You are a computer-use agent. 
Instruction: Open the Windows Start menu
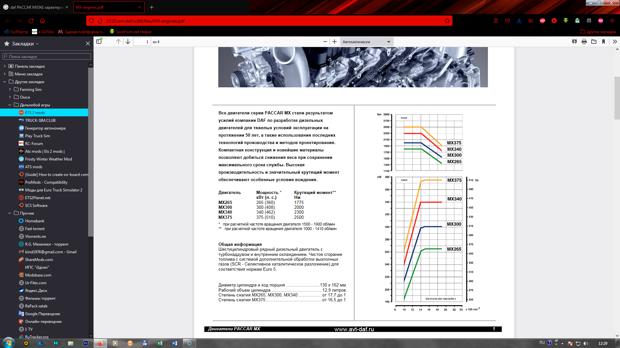pos(8,343)
